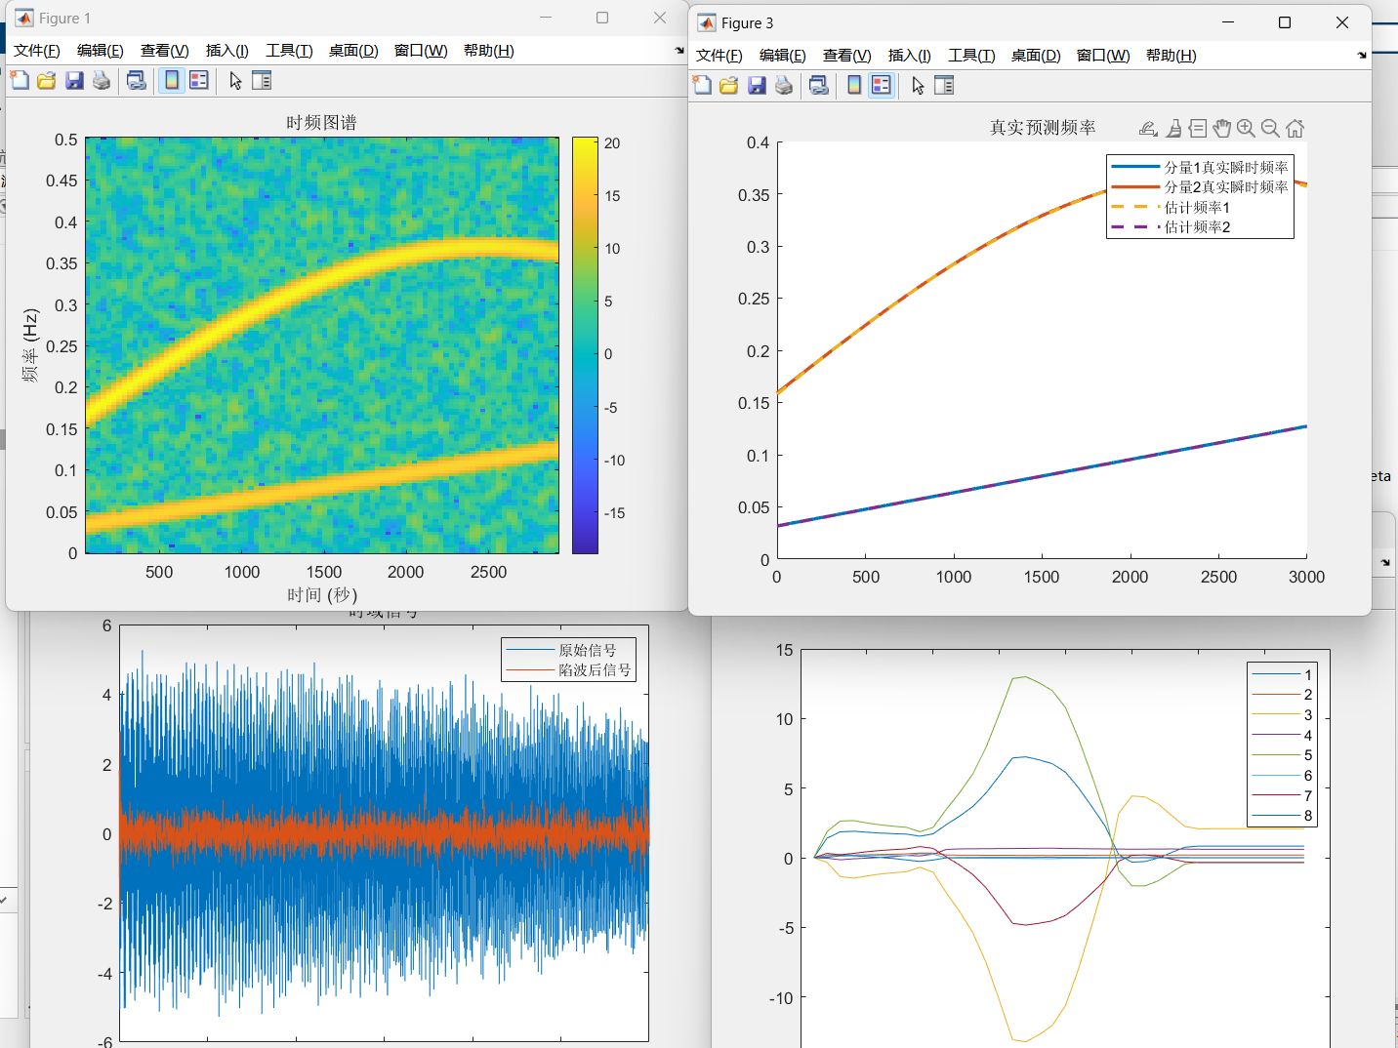
Task: Enable zoom in tool on Figure 3 axes
Action: click(1246, 128)
